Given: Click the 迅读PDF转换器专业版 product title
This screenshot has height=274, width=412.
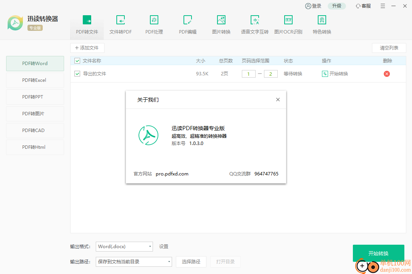Looking at the screenshot, I should point(198,128).
